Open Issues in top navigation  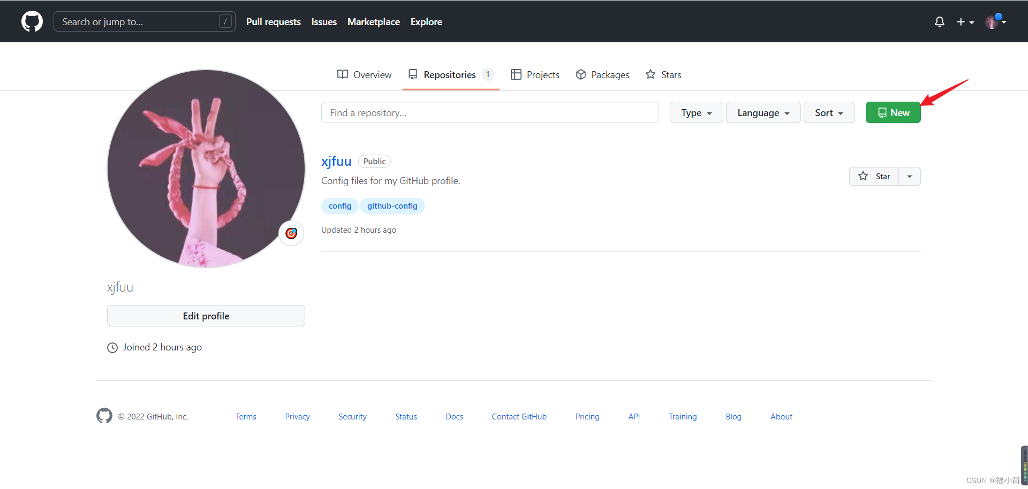pos(324,22)
